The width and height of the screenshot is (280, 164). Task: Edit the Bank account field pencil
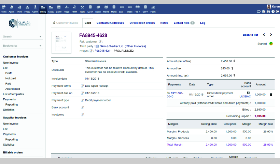tap(82, 108)
